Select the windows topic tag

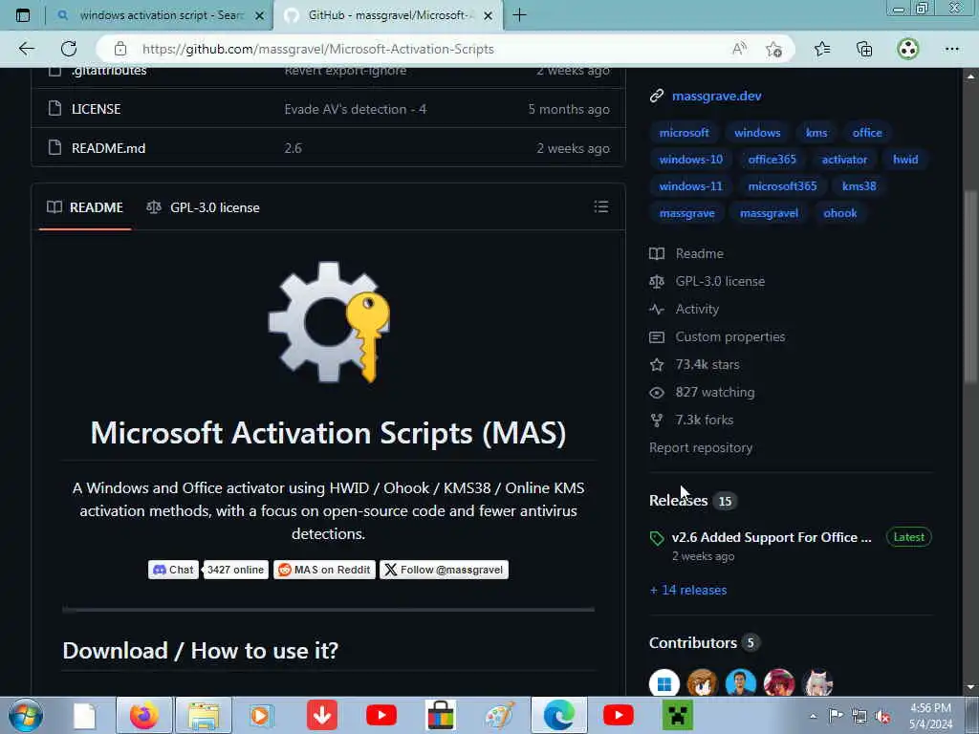click(757, 132)
